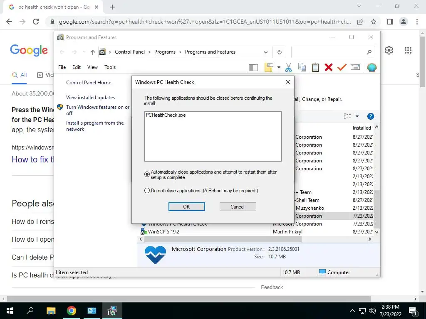The image size is (426, 319).
Task: Click the red X Delete toolbar icon
Action: [329, 67]
